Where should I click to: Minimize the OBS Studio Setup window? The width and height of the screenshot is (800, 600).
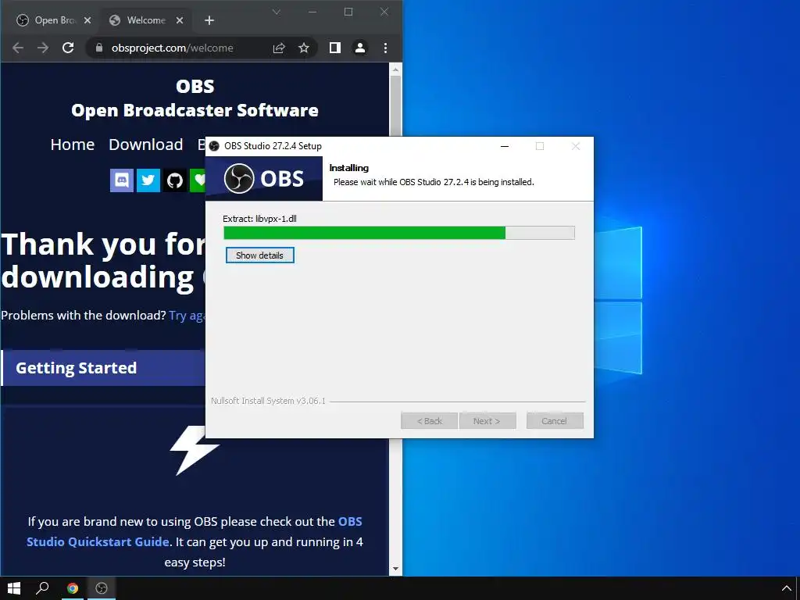point(505,146)
